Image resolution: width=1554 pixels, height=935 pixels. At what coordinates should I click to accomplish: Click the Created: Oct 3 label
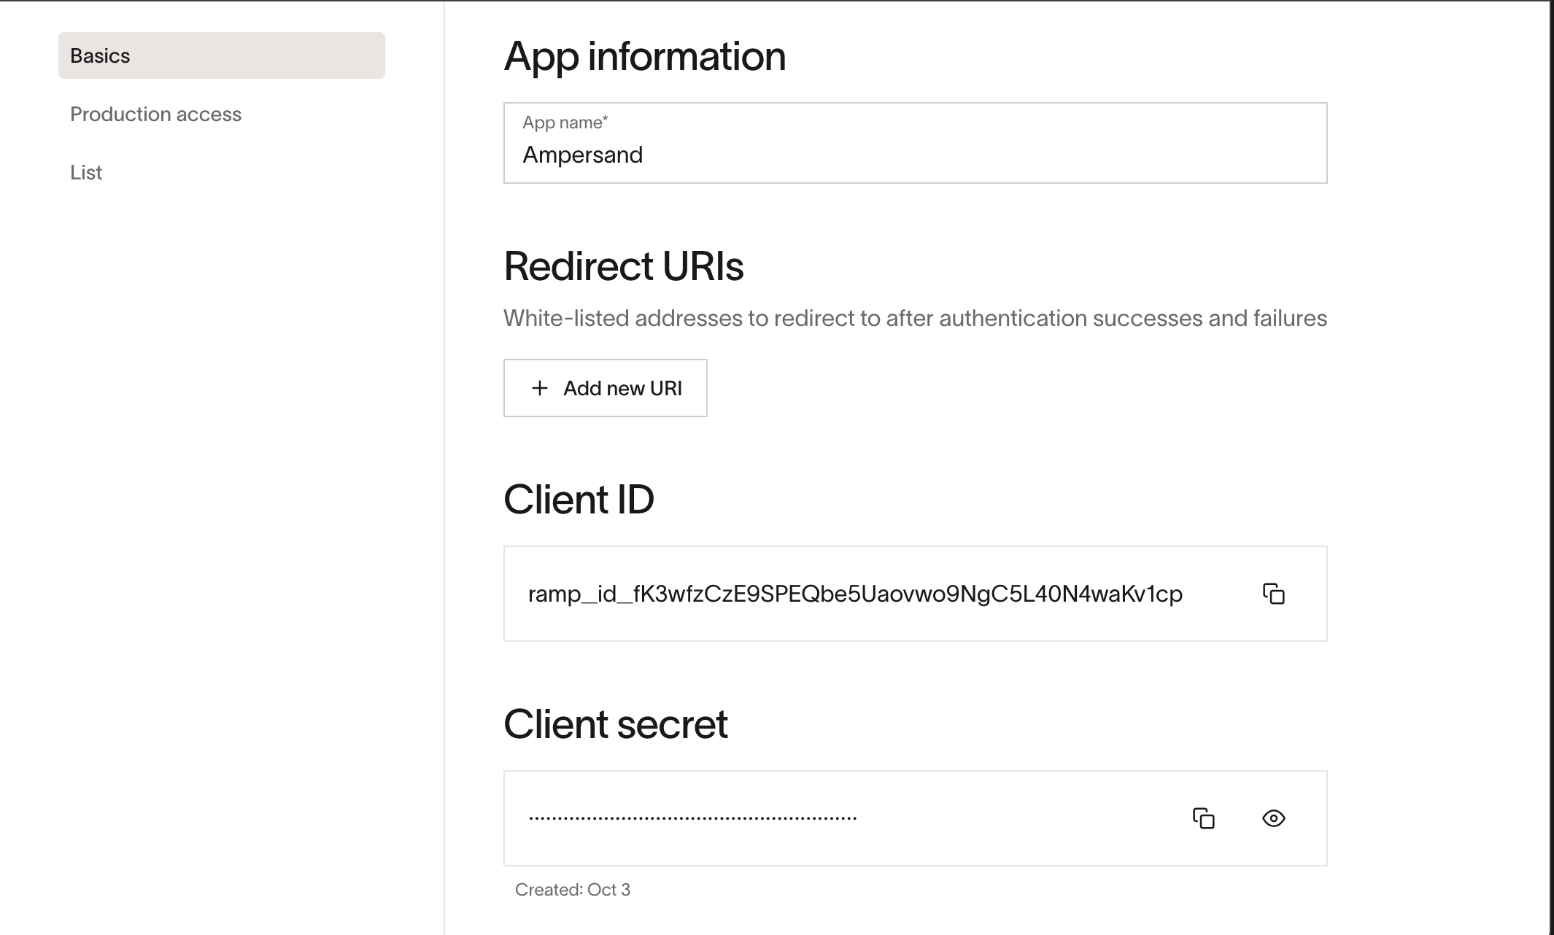[574, 889]
